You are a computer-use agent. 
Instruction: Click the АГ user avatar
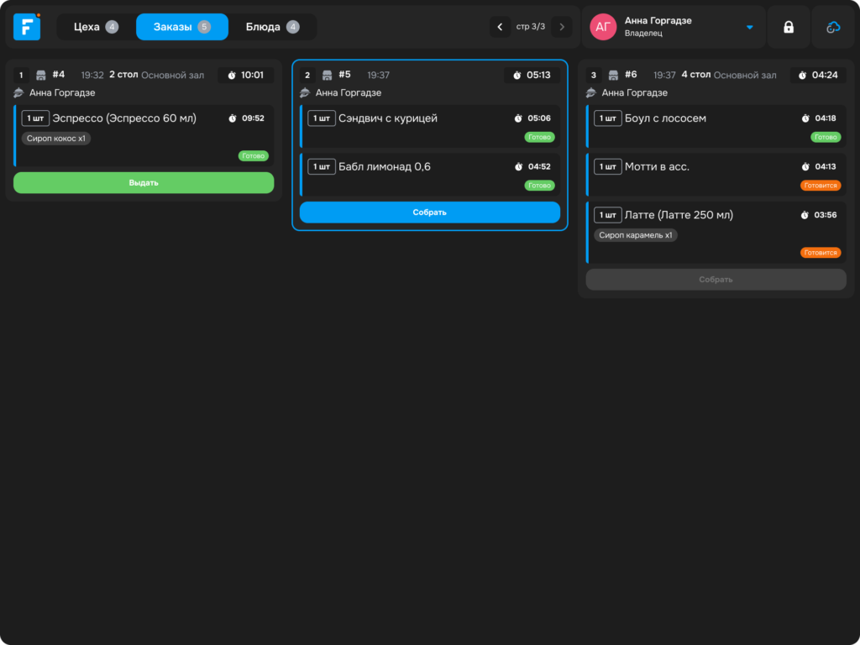tap(603, 27)
